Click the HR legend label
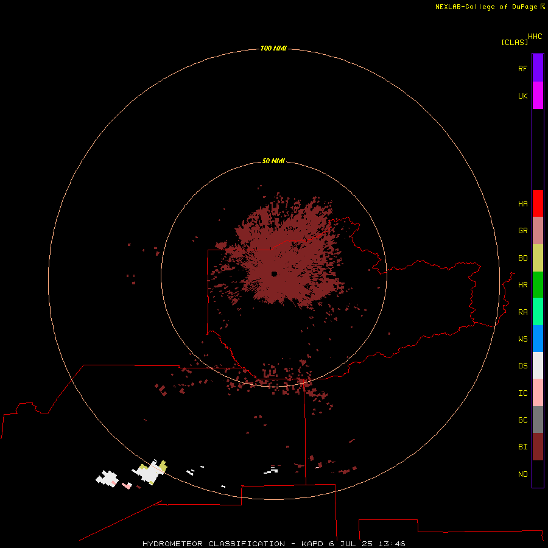Screen dimensions: 548x548 click(522, 285)
